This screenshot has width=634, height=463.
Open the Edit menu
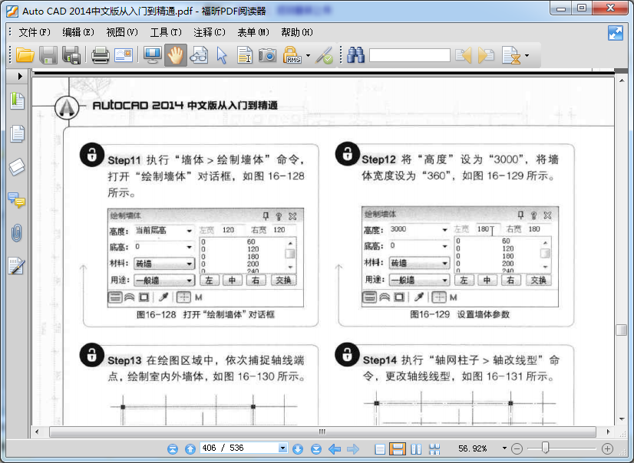point(78,32)
